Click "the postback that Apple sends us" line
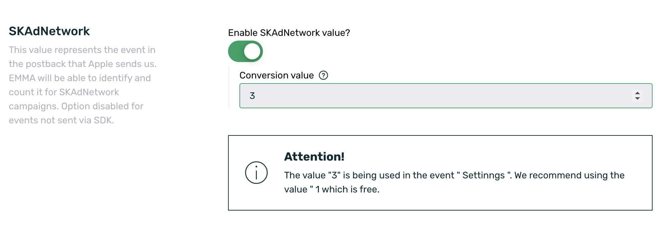Viewport: 668px width, 230px height. (x=82, y=64)
